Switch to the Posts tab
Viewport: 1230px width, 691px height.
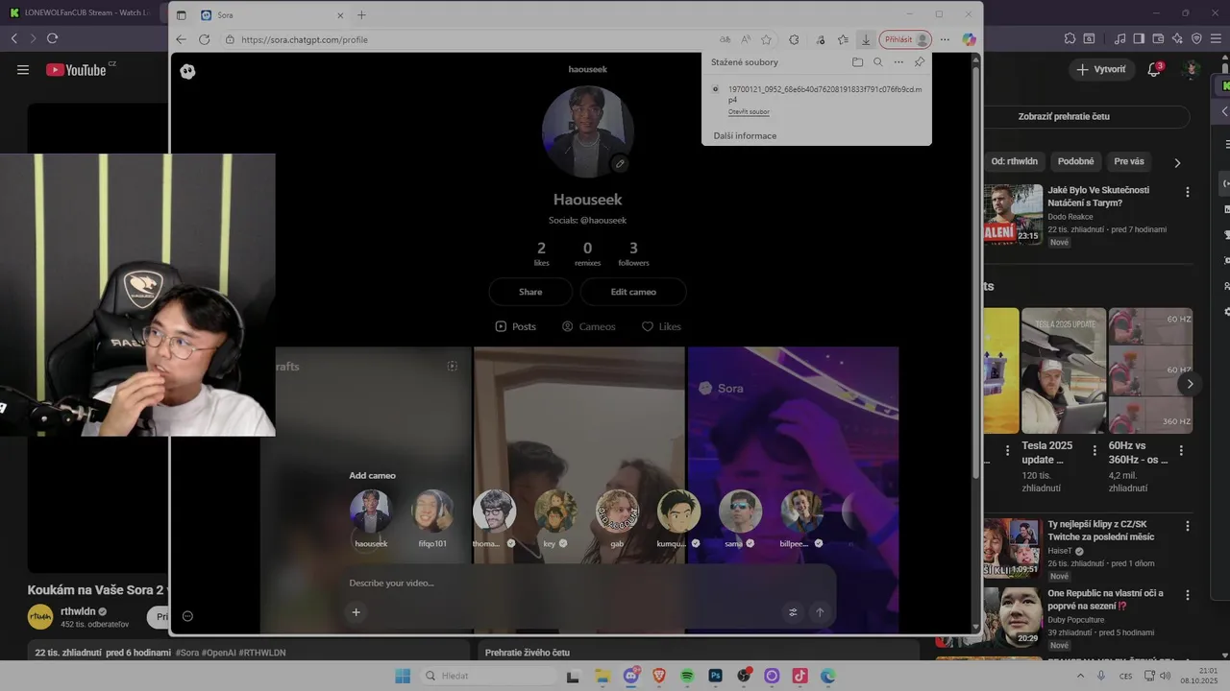point(515,326)
